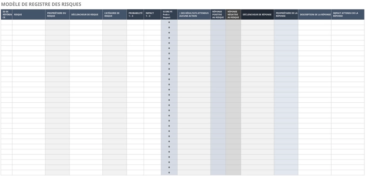Image resolution: width=366 pixels, height=176 pixels.
Task: Select the Déclencheur de risque header
Action: tap(86, 14)
